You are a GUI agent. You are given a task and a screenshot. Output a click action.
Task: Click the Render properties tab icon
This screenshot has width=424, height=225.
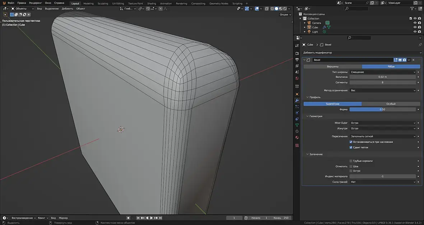[297, 53]
